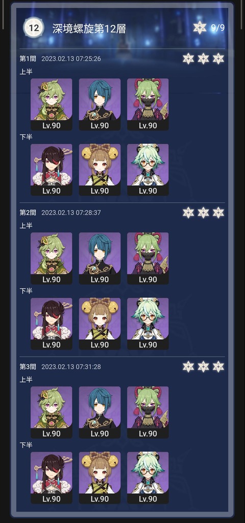Select Kuki Shinobu portrait in chamber 1 first half
Viewport: 245px width, 523px height.
[x=148, y=104]
